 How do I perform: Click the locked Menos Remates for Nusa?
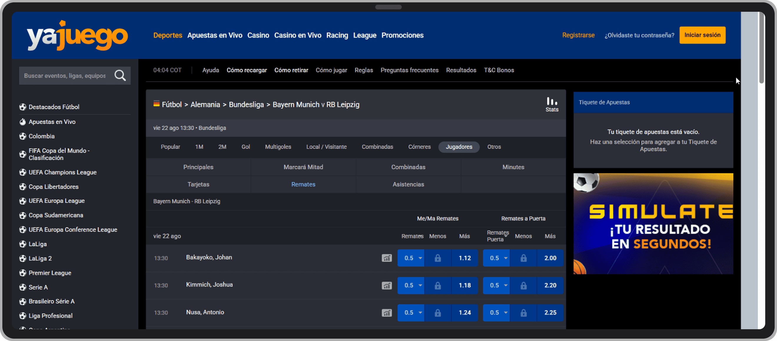pos(438,313)
